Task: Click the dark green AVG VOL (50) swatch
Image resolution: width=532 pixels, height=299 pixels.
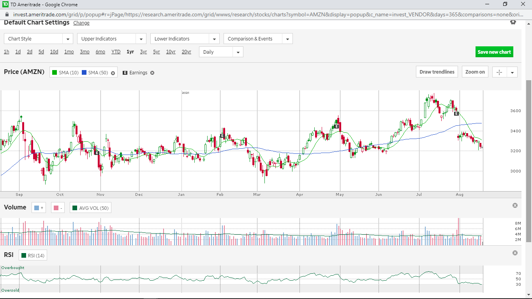Action: coord(75,208)
